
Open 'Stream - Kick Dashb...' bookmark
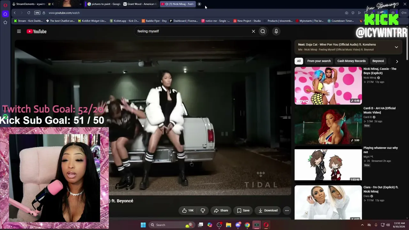28,21
